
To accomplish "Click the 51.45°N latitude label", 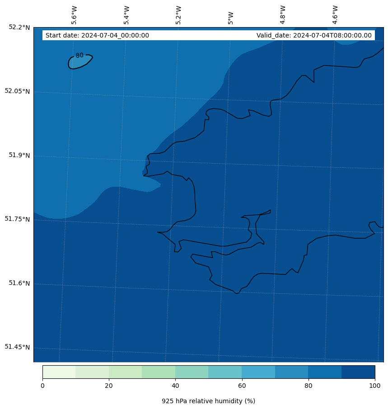I will (17, 347).
